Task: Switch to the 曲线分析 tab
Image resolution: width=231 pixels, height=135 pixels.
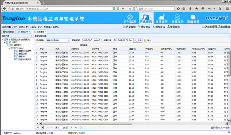Action: 23,32
